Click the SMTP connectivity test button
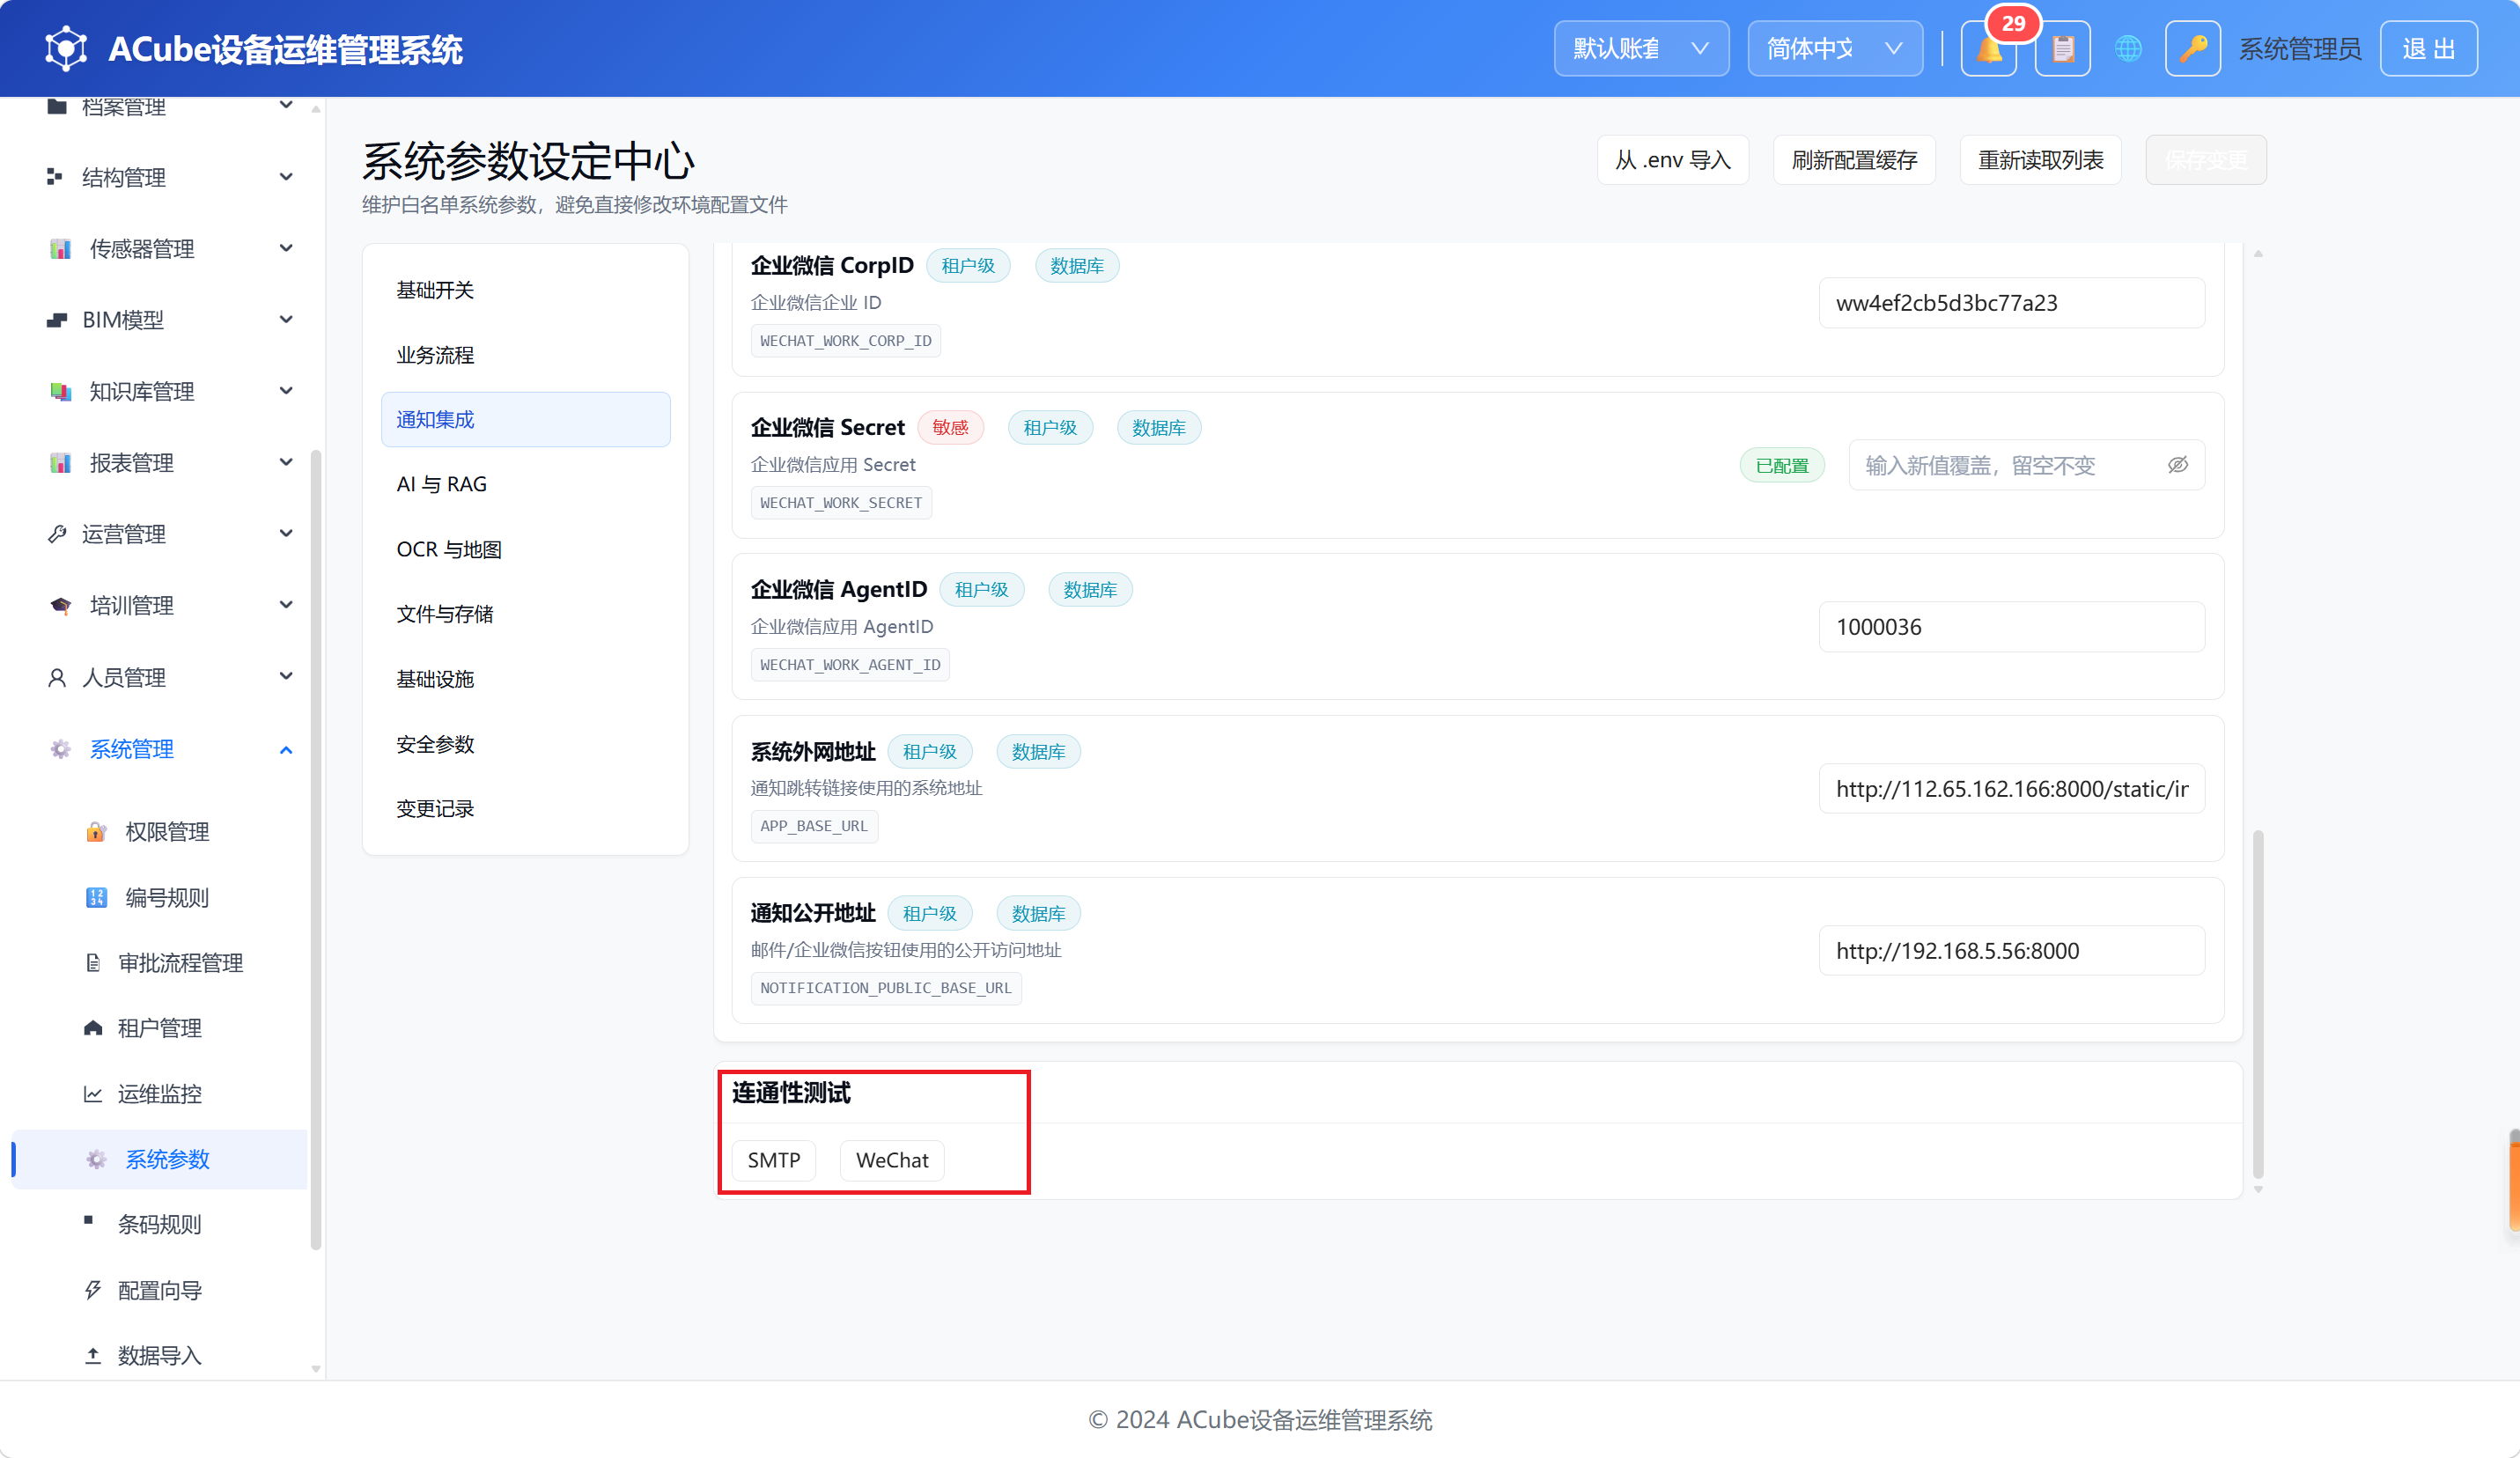This screenshot has width=2520, height=1458. pyautogui.click(x=773, y=1160)
